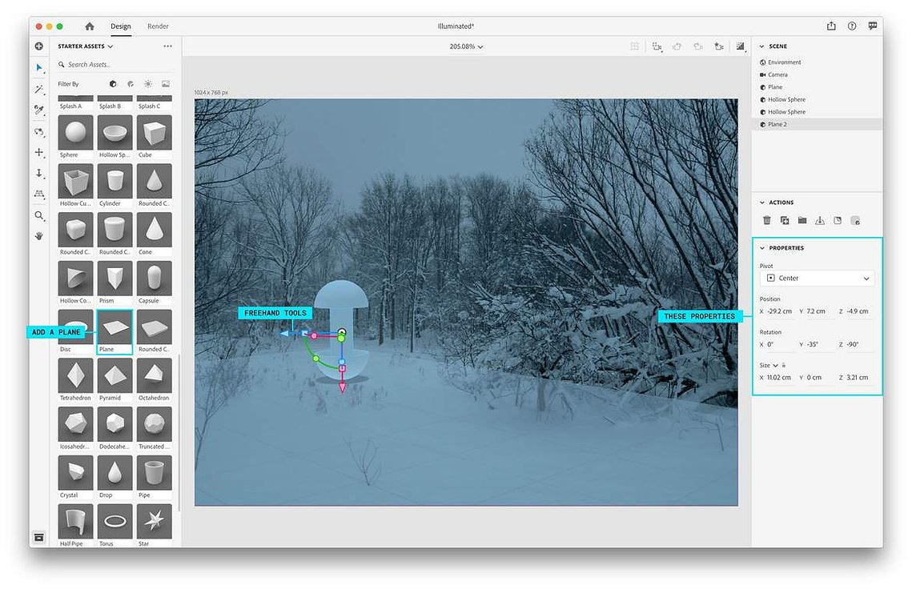
Task: Add the Plane starter asset
Action: [115, 327]
